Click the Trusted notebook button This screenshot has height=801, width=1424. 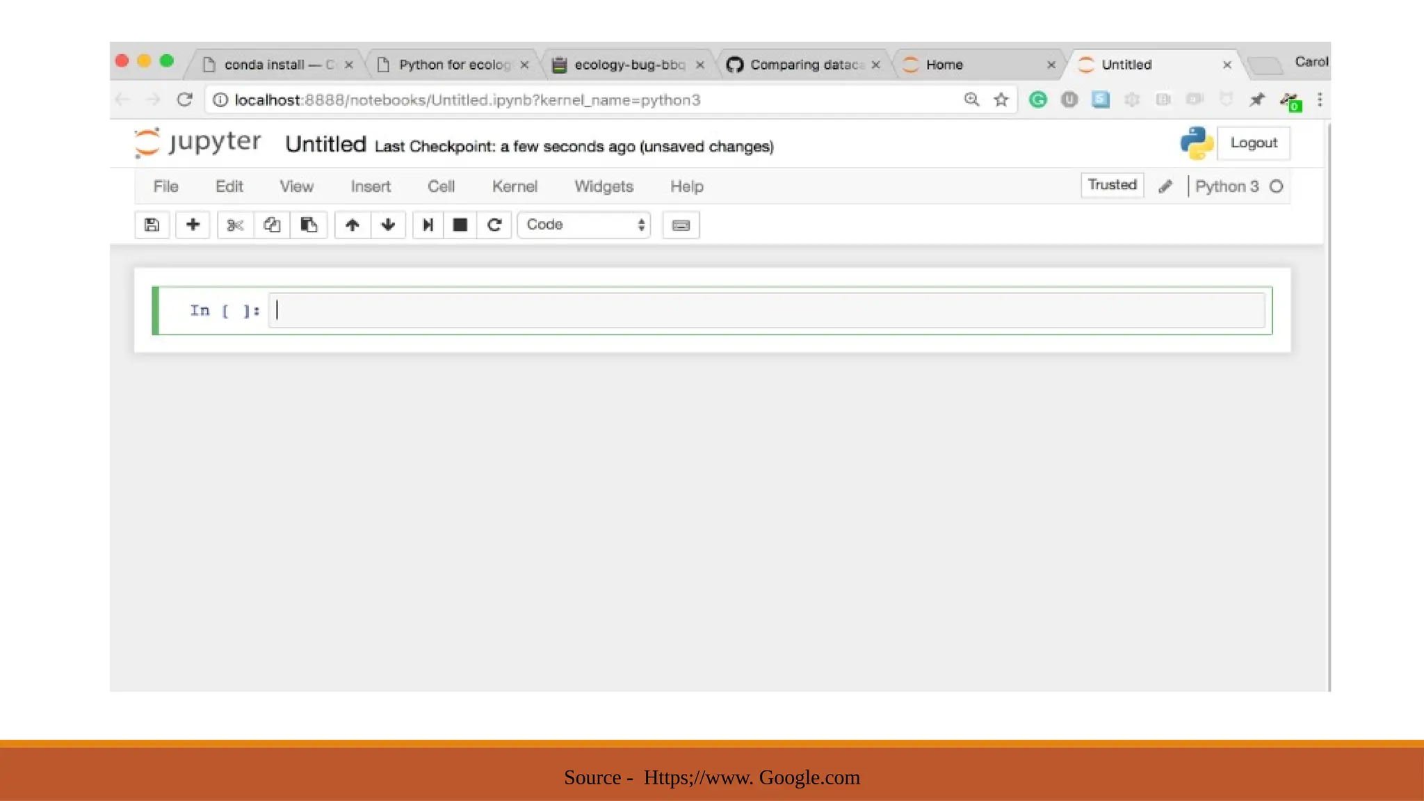tap(1112, 185)
